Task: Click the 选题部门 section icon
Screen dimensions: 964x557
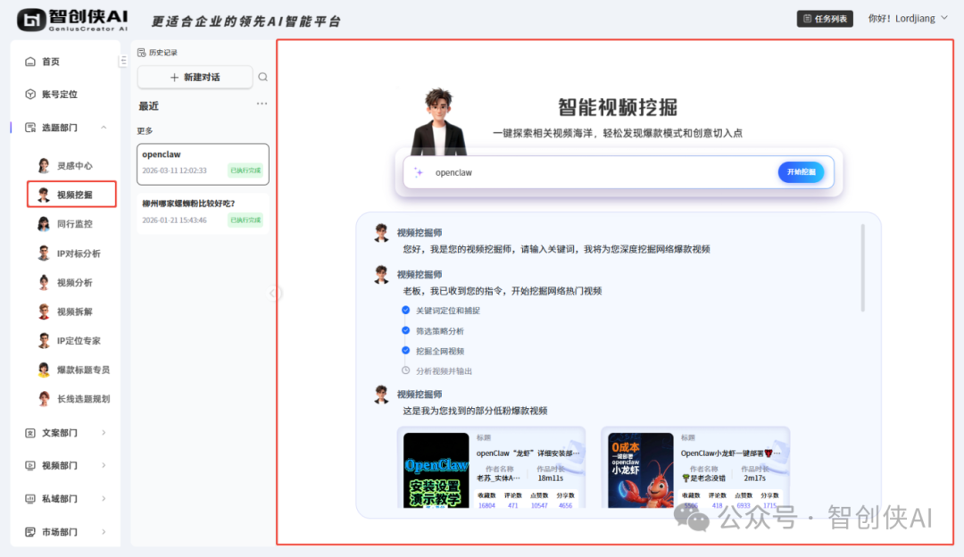Action: [30, 128]
